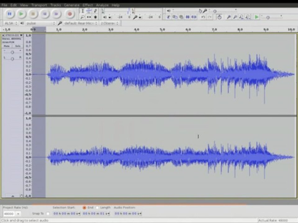Screen dimensions: 298x223
Task: Solo the audio track
Action: (18, 46)
